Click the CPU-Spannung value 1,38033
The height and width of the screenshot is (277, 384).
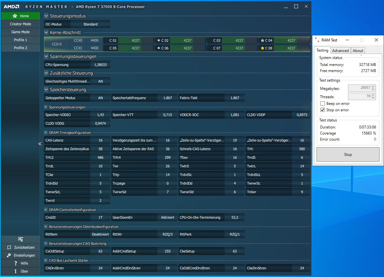click(x=100, y=65)
